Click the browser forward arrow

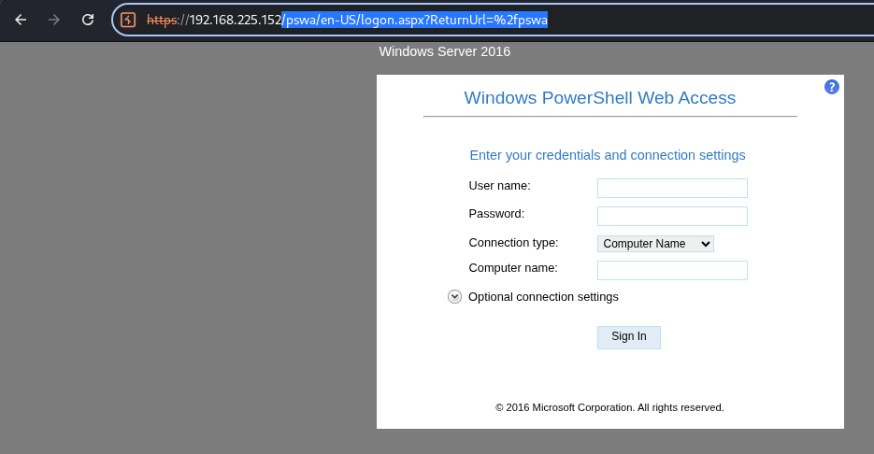click(x=54, y=20)
